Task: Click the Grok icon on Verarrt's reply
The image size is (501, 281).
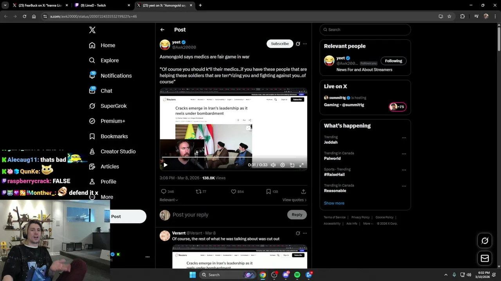Action: click(x=298, y=233)
